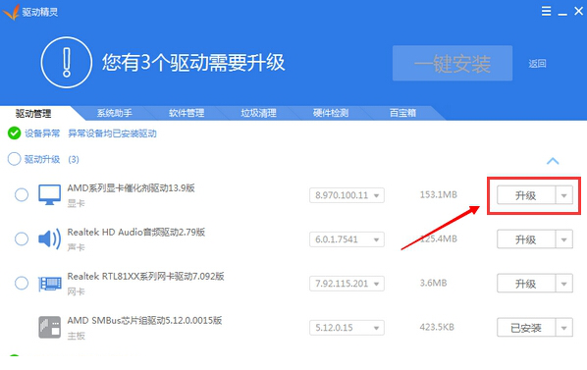Click the 驱动精灵 logo icon
This screenshot has height=370, width=587.
pos(11,12)
